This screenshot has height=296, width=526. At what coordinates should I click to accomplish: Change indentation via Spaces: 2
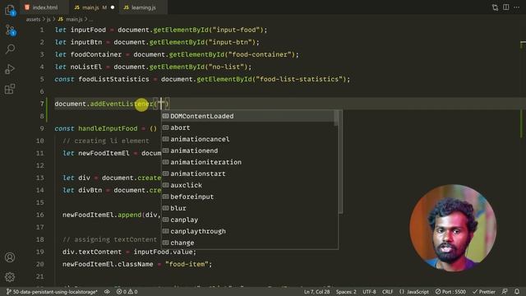click(x=346, y=292)
